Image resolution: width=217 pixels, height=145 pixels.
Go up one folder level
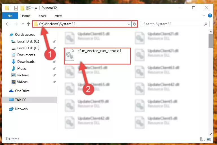tap(29, 24)
